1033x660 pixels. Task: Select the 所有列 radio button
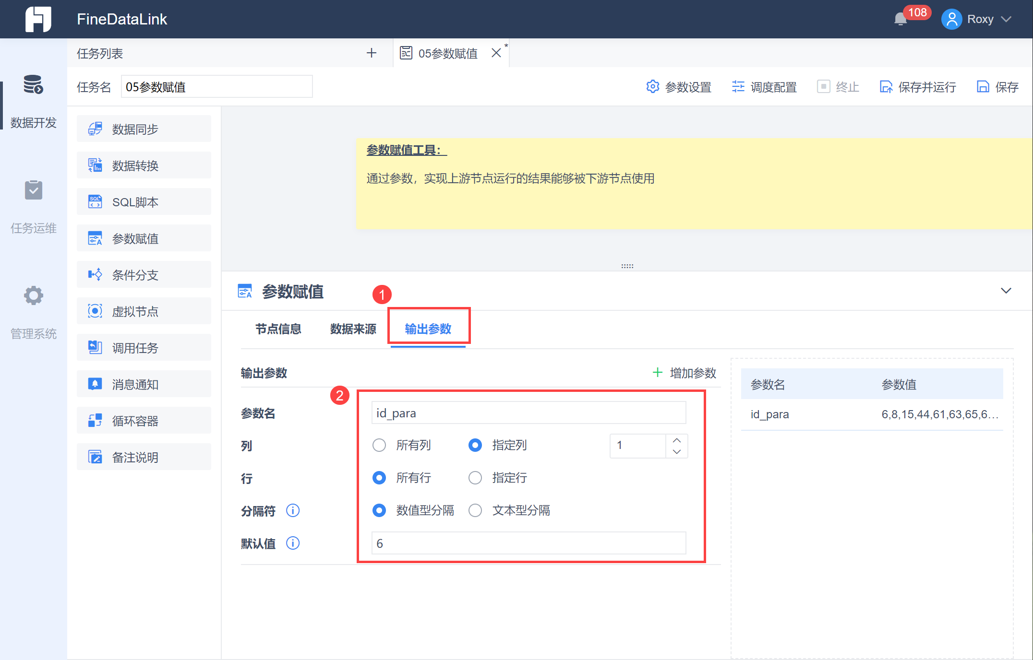coord(379,445)
